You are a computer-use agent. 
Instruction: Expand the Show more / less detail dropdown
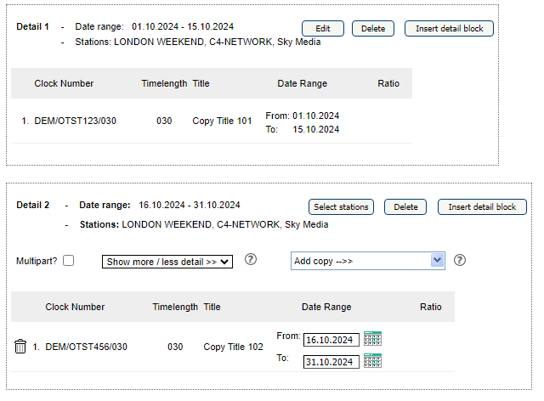click(167, 262)
